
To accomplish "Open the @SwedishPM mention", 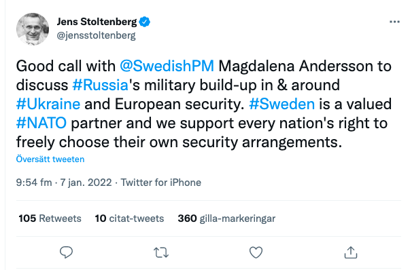I will pos(167,66).
